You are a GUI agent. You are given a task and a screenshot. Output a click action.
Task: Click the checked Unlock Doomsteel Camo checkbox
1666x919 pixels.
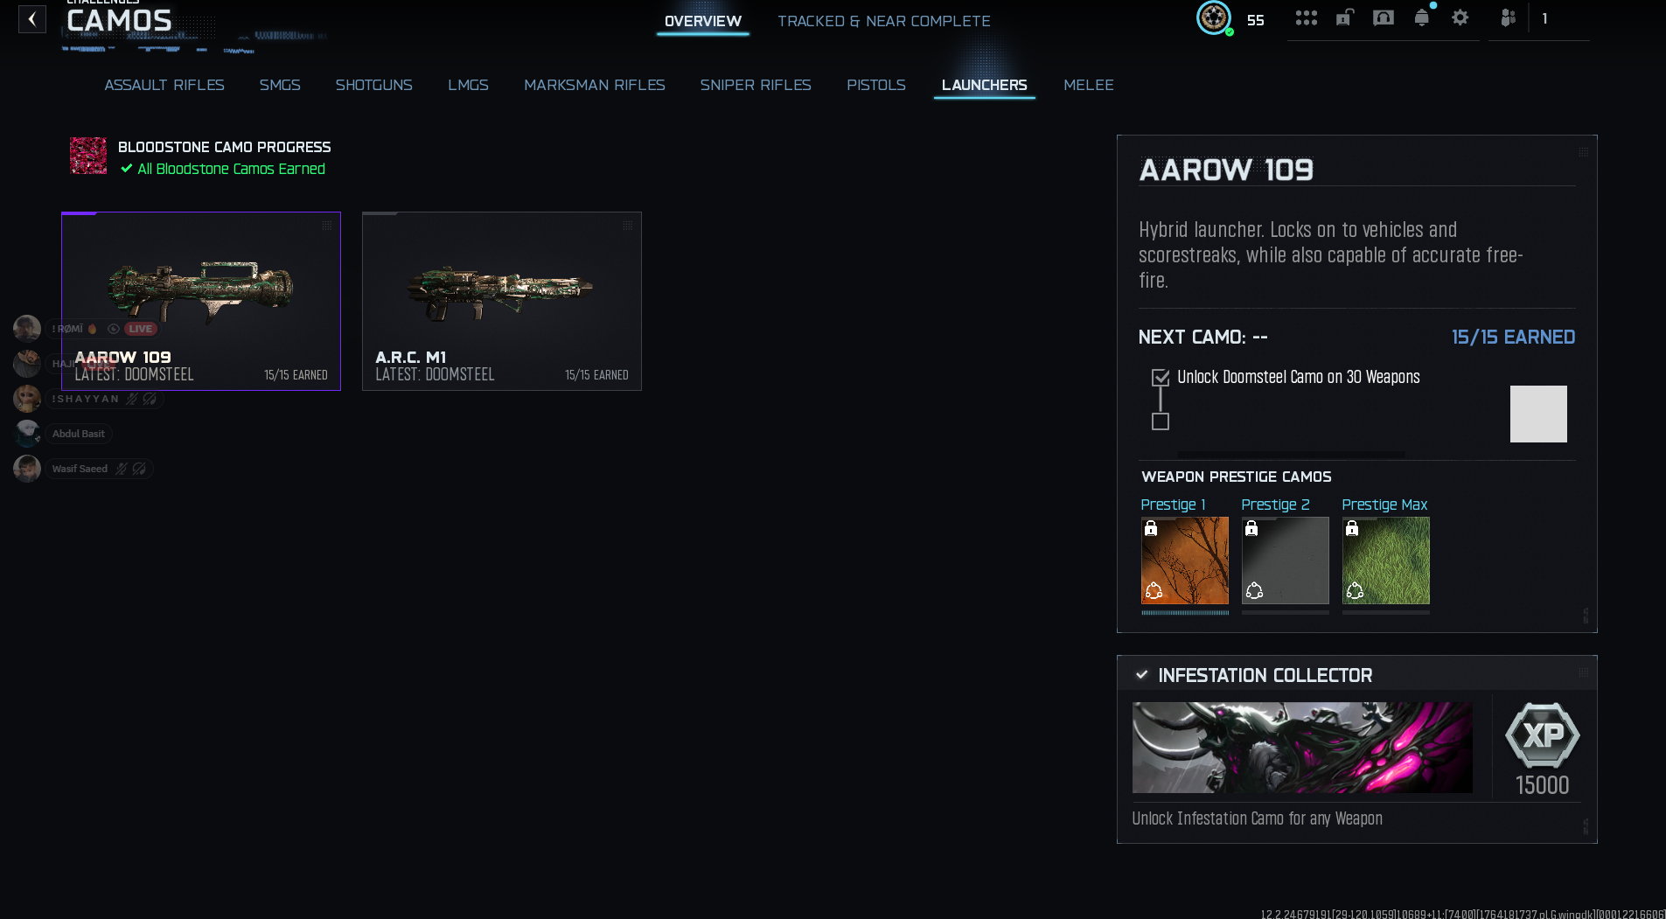1161,378
